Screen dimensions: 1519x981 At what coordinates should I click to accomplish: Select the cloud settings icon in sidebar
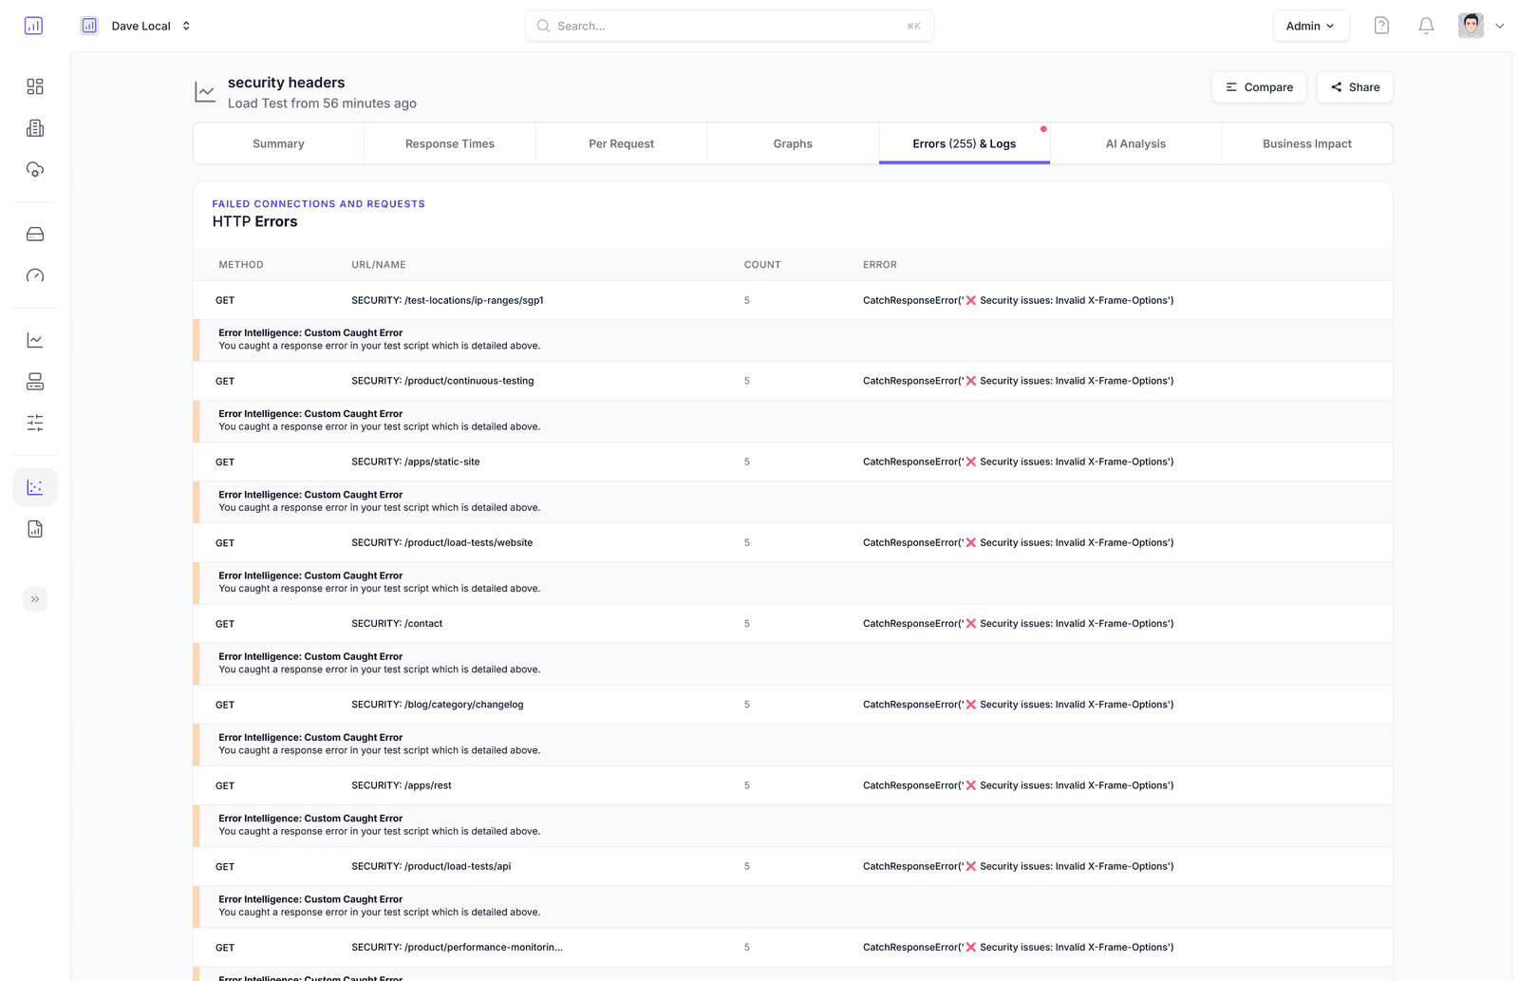tap(34, 169)
